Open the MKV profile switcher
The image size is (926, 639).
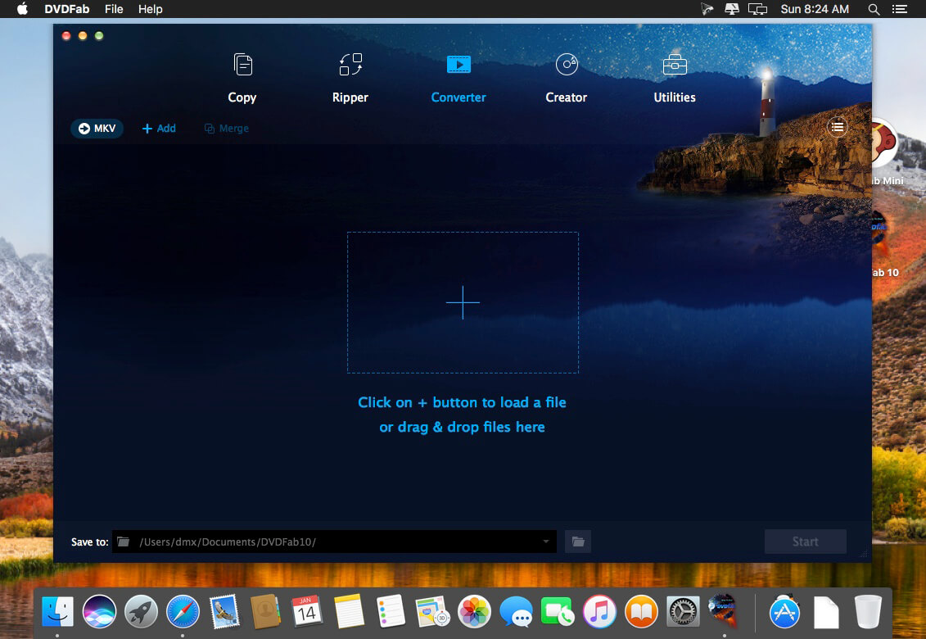coord(97,129)
